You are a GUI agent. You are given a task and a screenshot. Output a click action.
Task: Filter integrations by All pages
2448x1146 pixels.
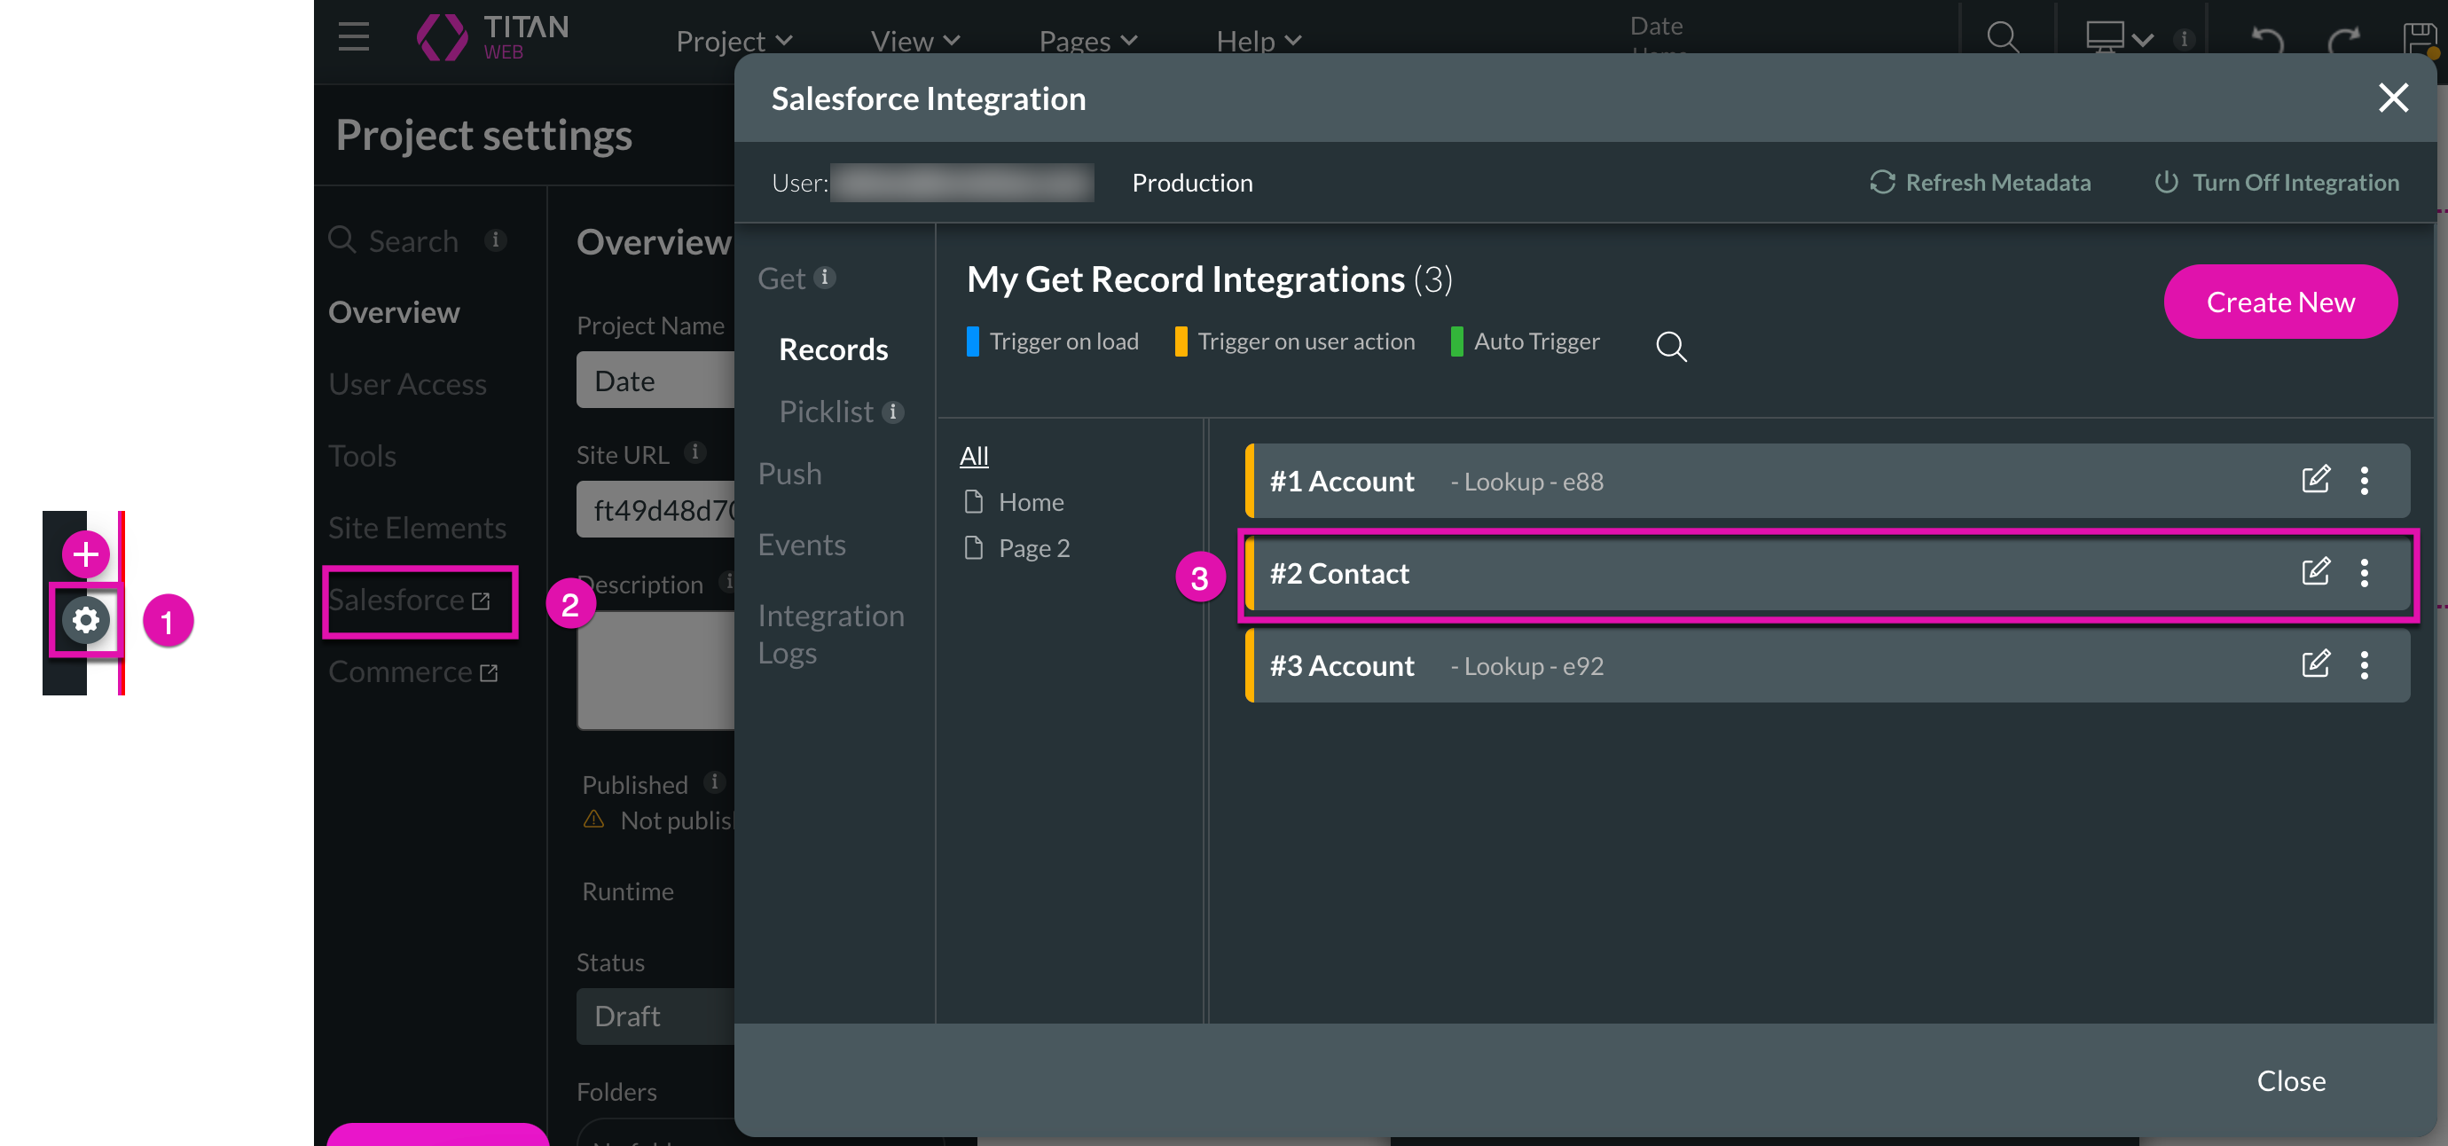coord(973,455)
